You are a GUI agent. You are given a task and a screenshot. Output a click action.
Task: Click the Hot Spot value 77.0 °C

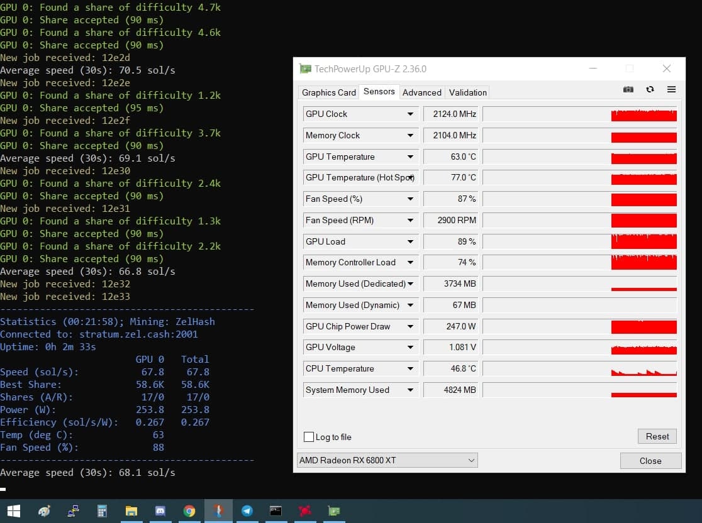click(451, 178)
